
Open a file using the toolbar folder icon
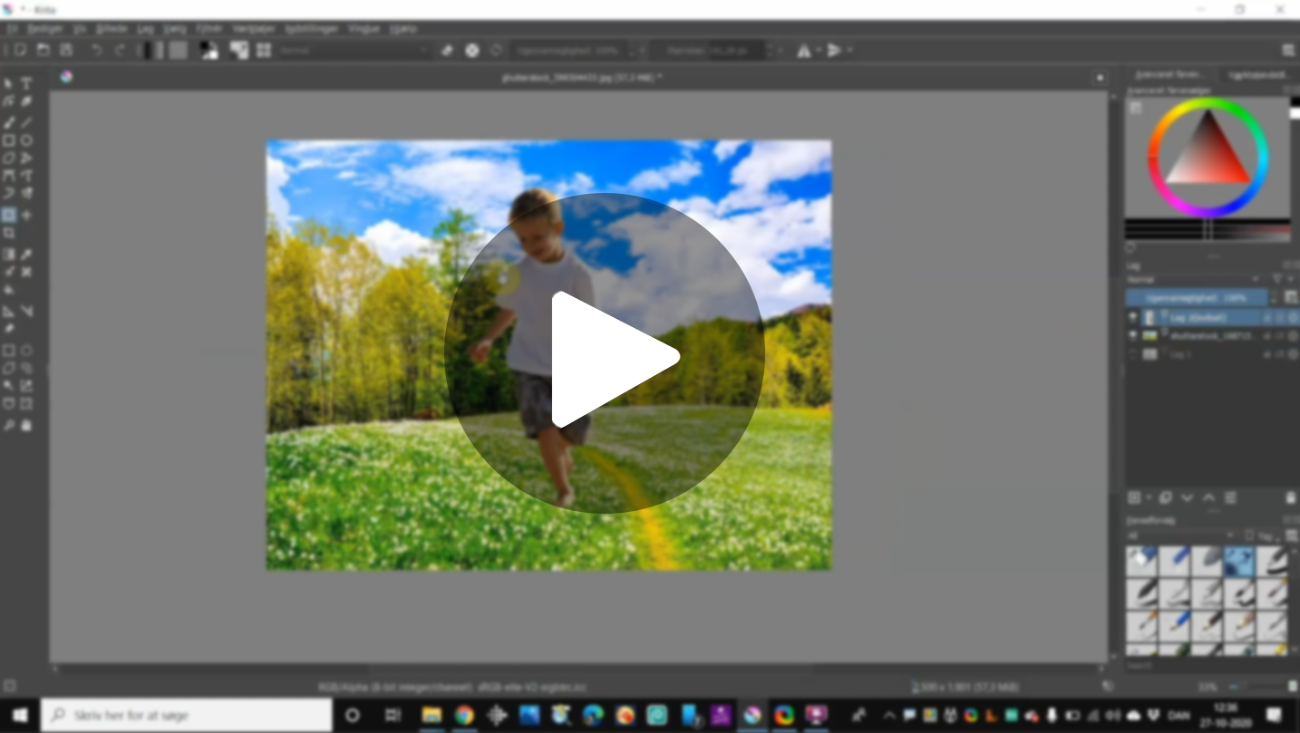pos(43,50)
